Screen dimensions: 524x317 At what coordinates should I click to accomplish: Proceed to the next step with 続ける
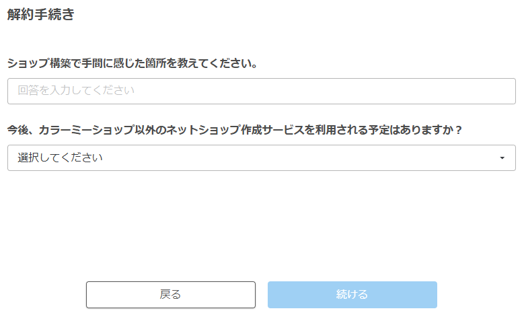(x=352, y=295)
